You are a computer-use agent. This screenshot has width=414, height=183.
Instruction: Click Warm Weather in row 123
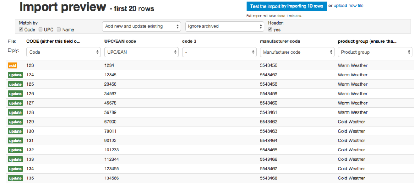point(353,65)
